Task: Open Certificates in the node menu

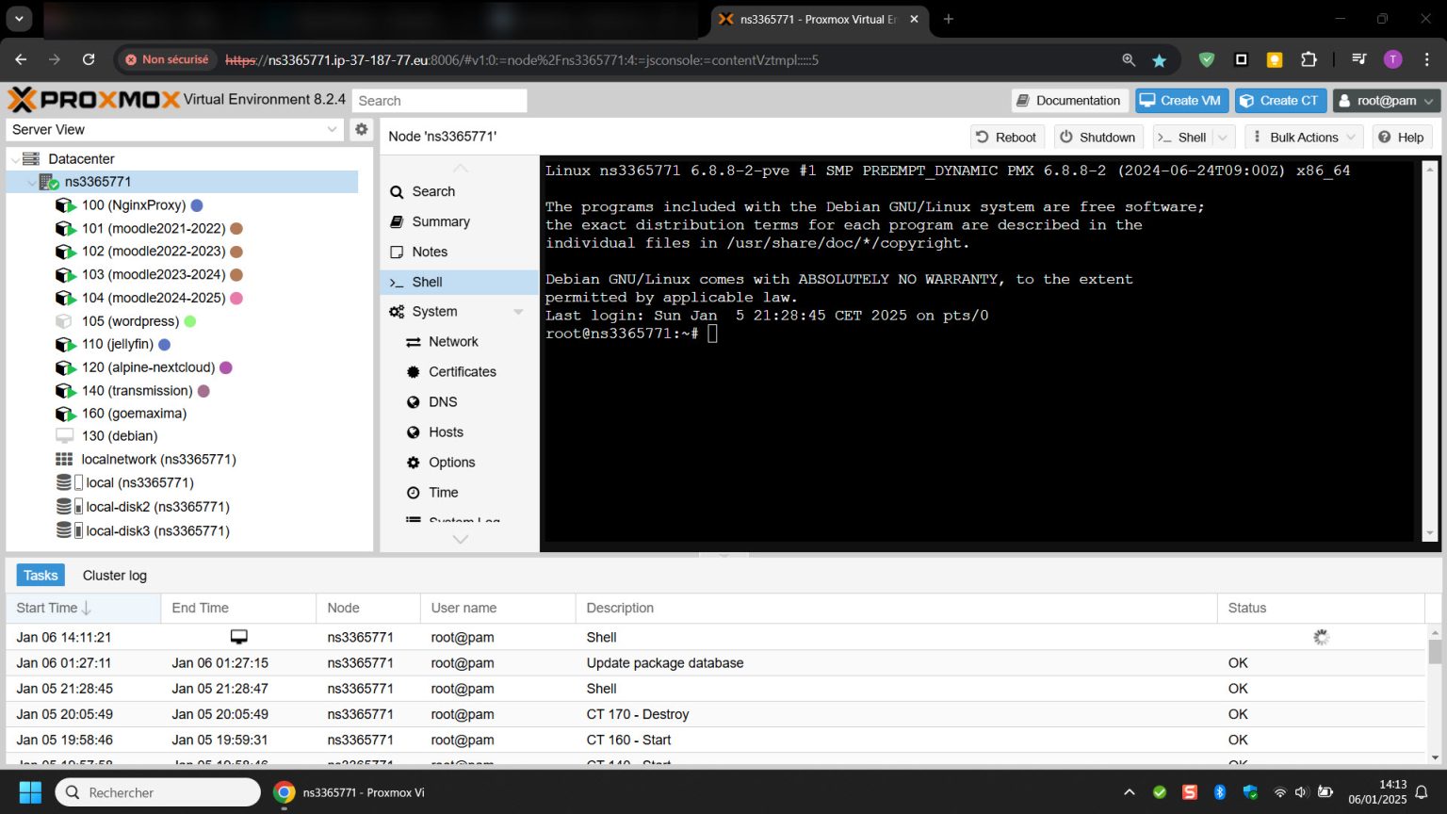Action: click(462, 372)
